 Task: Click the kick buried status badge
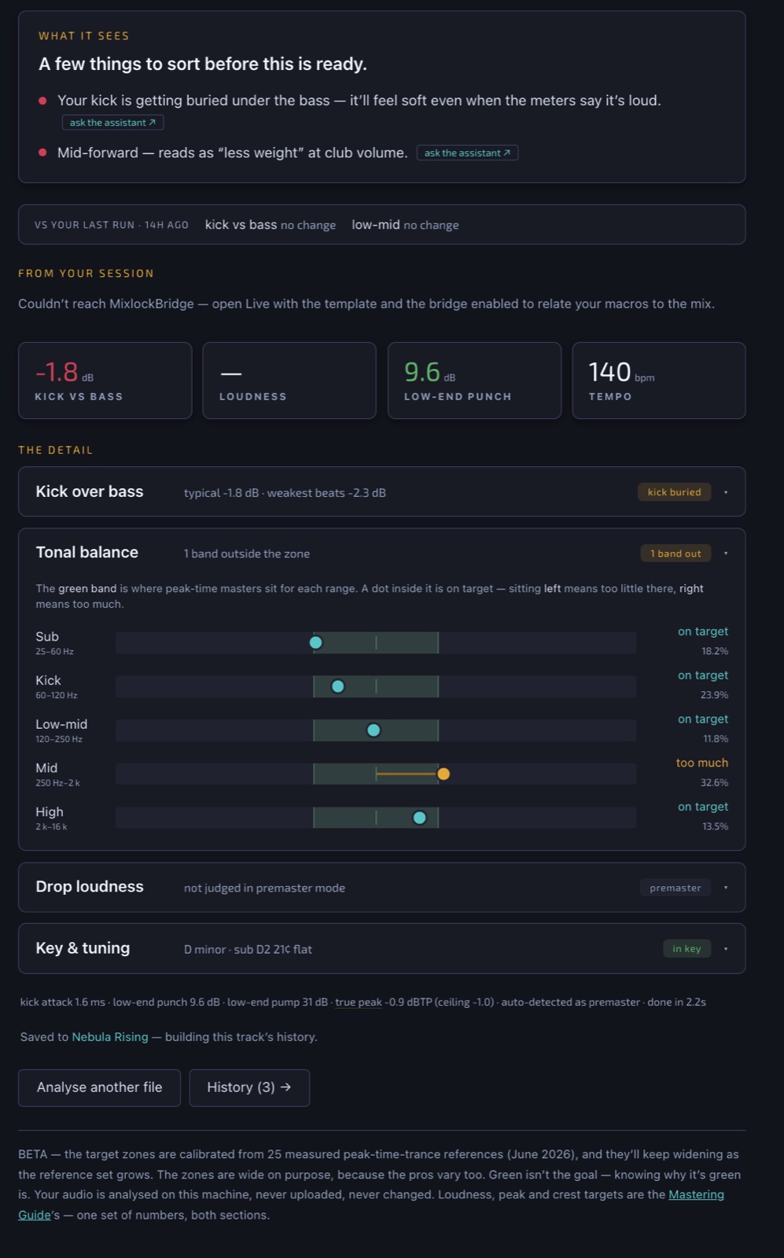[674, 492]
